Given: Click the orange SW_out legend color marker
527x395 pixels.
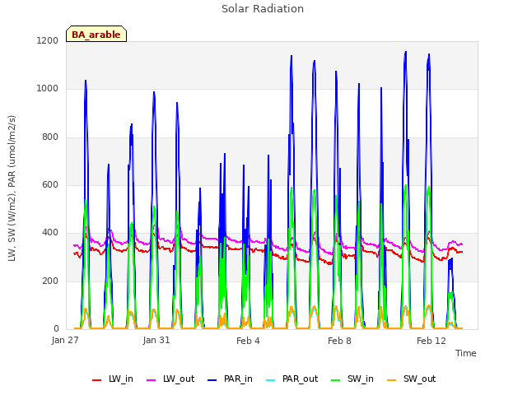Looking at the screenshot, I should [x=391, y=380].
